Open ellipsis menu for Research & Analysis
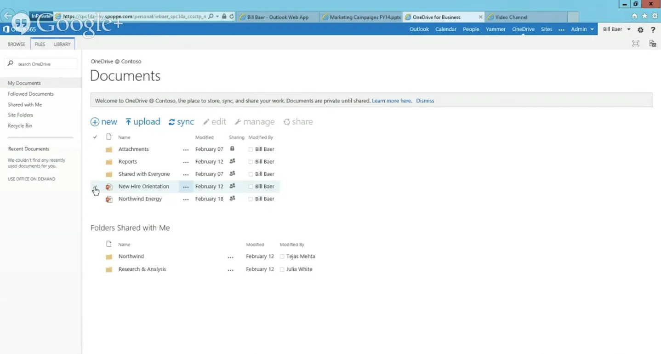Viewport: 661px width, 354px height. pyautogui.click(x=231, y=270)
